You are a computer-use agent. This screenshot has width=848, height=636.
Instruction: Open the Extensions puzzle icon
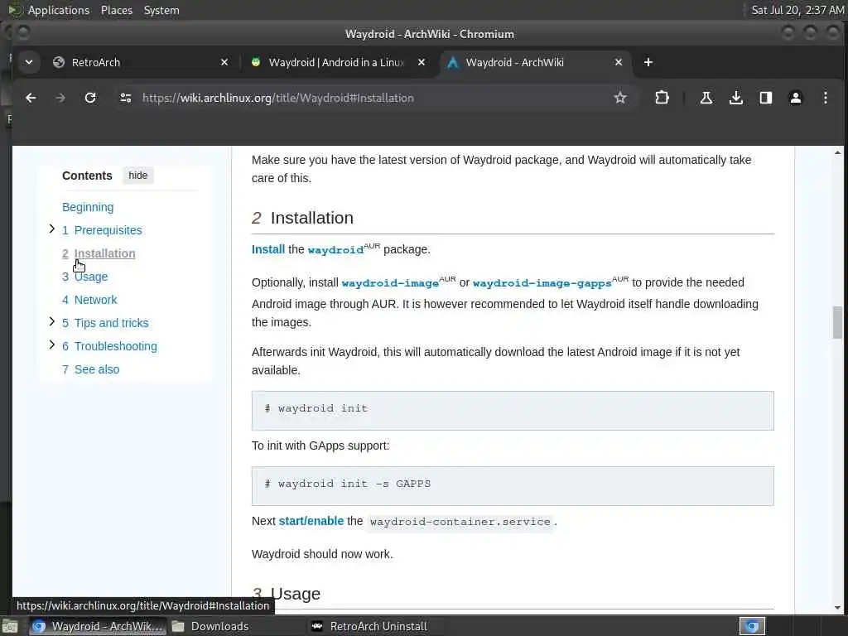(x=662, y=98)
